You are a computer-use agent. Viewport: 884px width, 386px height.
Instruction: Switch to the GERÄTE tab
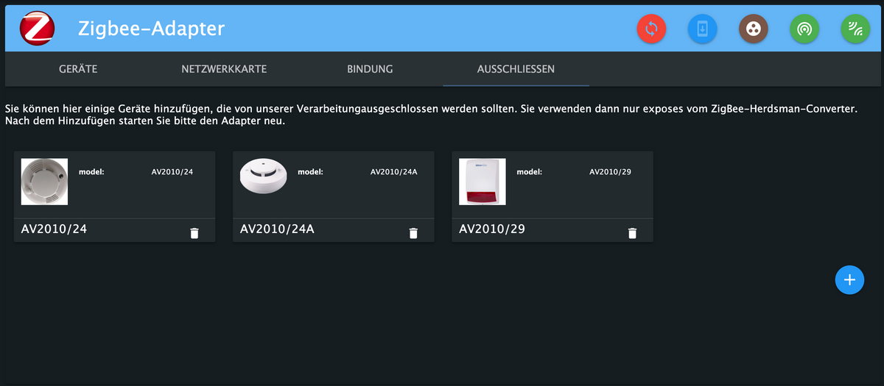point(78,69)
